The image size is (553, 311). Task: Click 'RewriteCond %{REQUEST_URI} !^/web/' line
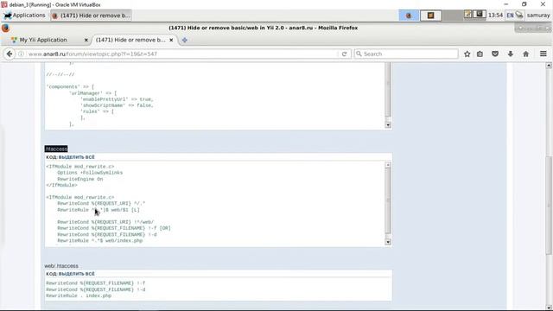coord(105,222)
